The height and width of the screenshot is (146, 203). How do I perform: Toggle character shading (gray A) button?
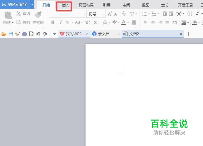(x=134, y=22)
